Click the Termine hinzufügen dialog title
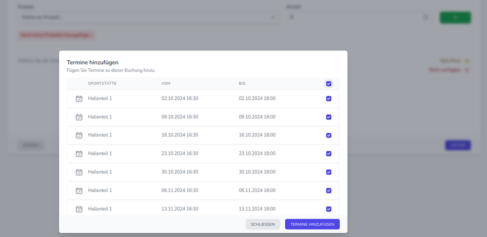487x237 pixels. 93,62
